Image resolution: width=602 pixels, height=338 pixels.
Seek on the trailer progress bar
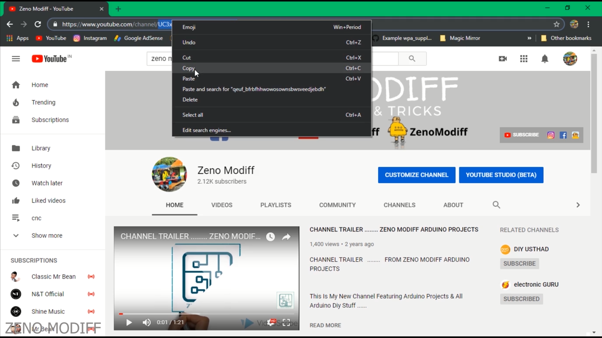click(x=206, y=314)
